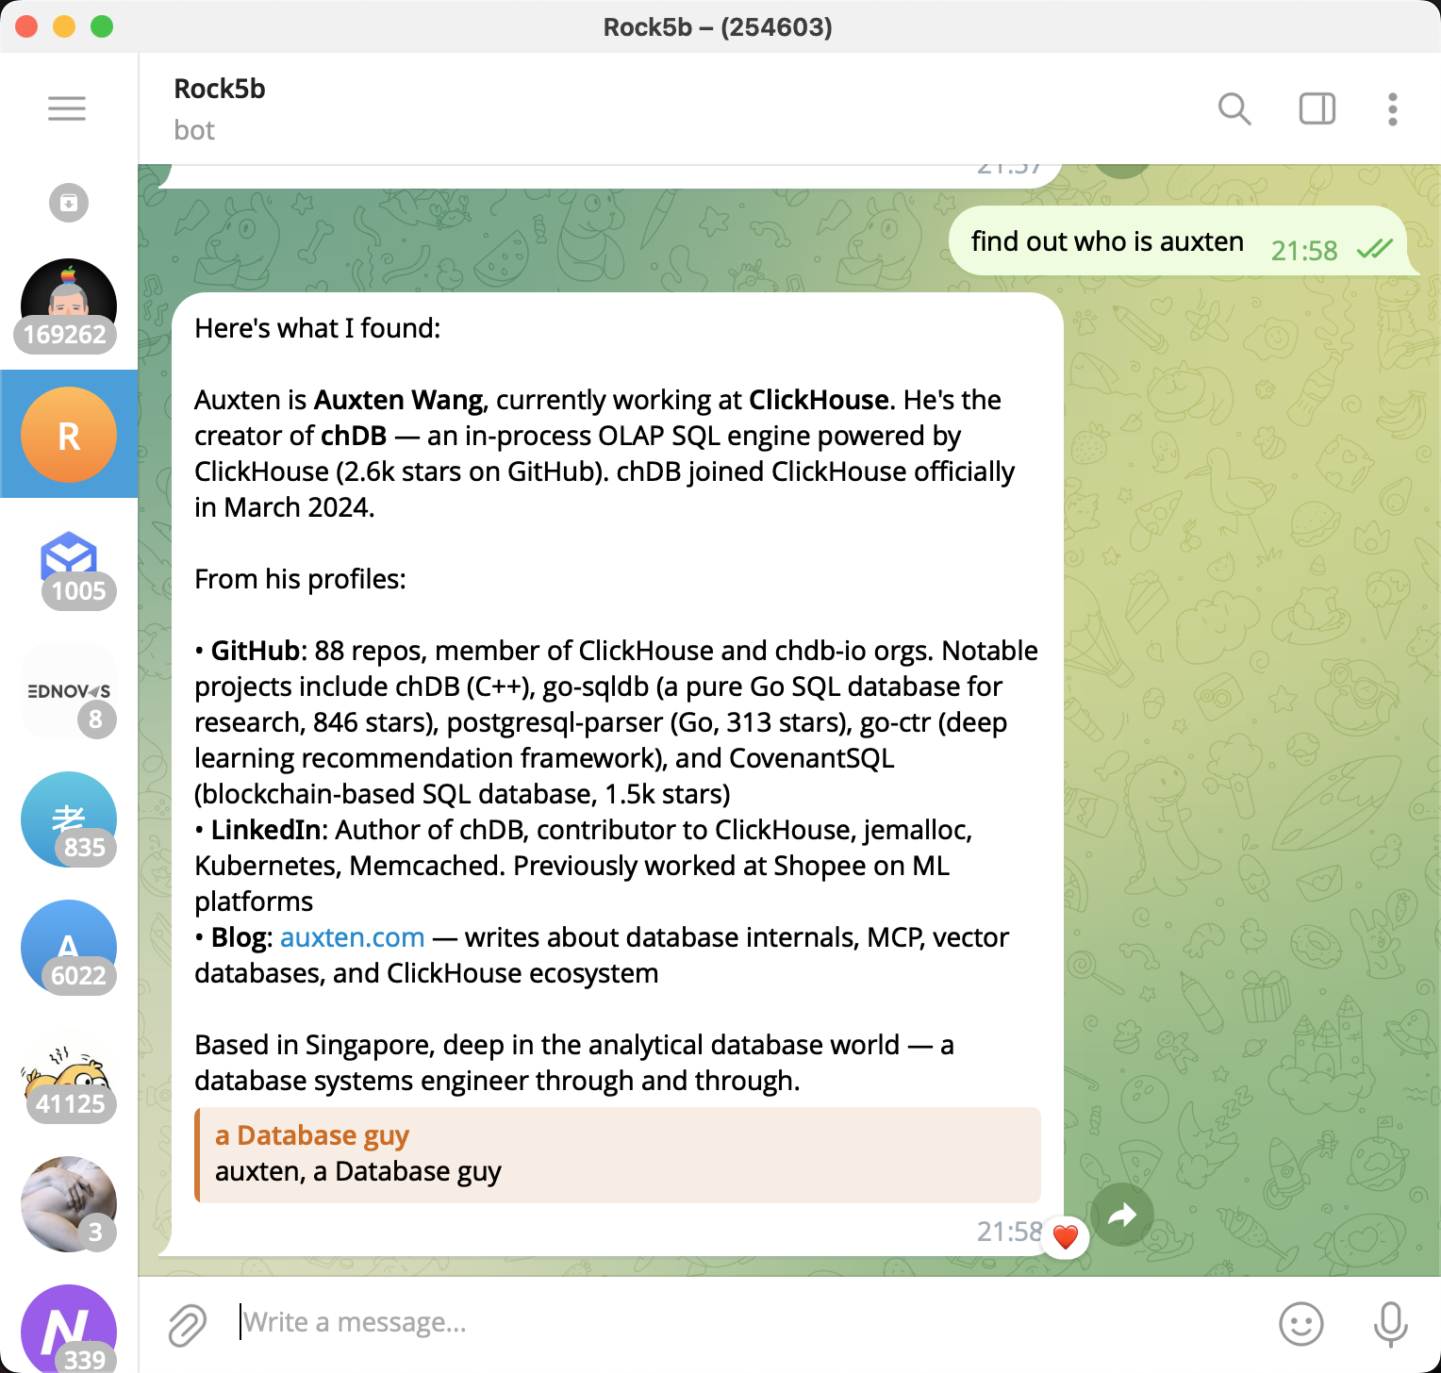1441x1373 pixels.
Task: Open the Archived chats folder
Action: click(x=67, y=203)
